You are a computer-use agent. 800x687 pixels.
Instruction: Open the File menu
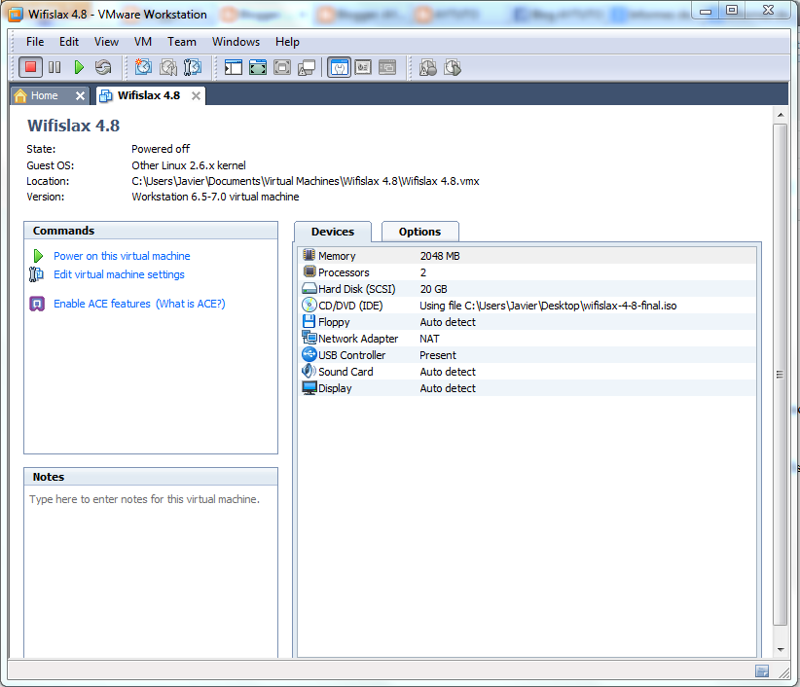[35, 42]
